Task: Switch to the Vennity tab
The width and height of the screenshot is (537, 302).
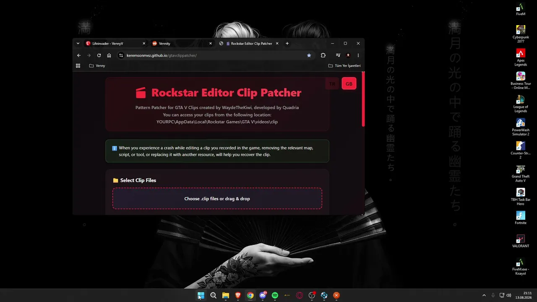Action: coord(182,44)
